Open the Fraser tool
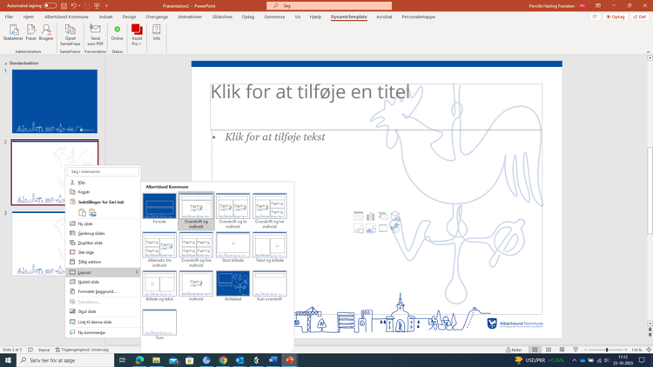Viewport: 653px width, 367px height. [31, 32]
